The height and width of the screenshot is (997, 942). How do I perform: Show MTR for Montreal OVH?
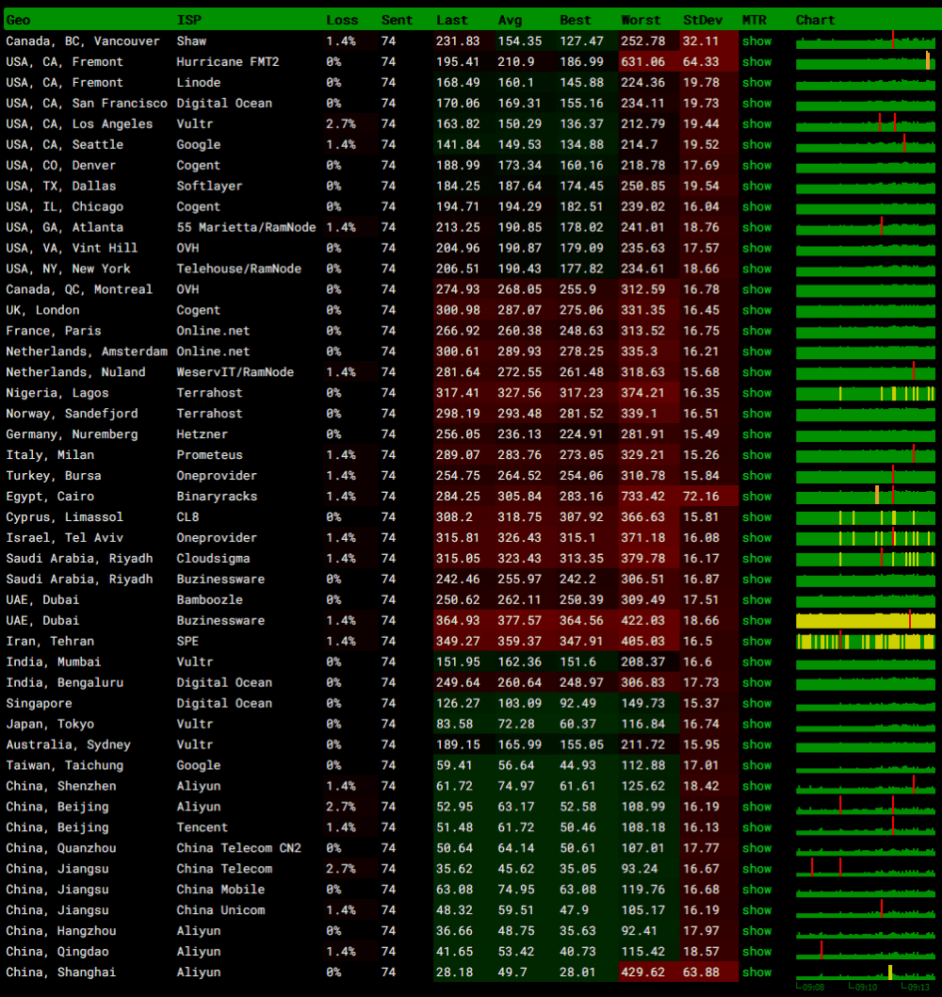(x=756, y=289)
